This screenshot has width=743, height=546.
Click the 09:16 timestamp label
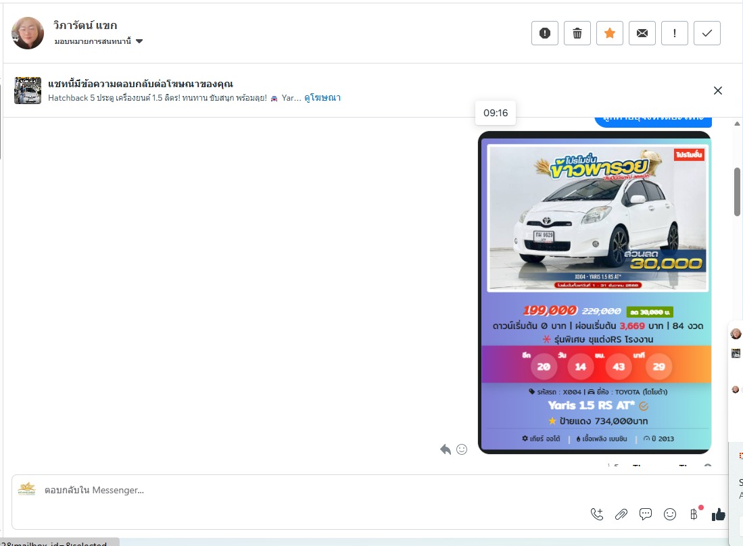(x=495, y=113)
